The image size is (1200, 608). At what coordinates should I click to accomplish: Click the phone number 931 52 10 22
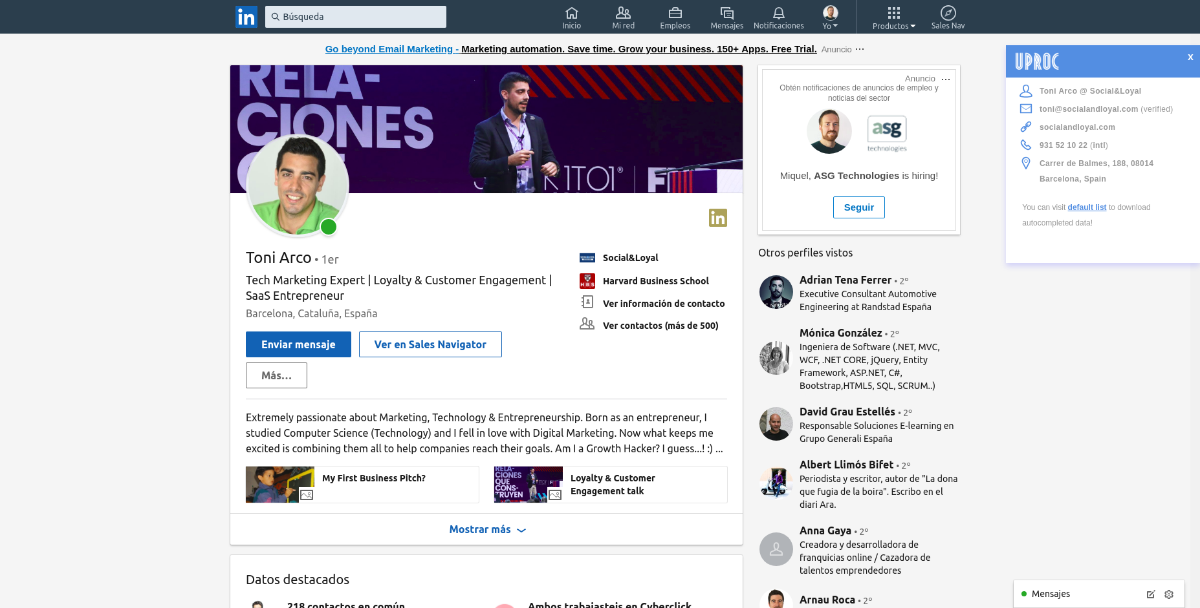[1064, 145]
